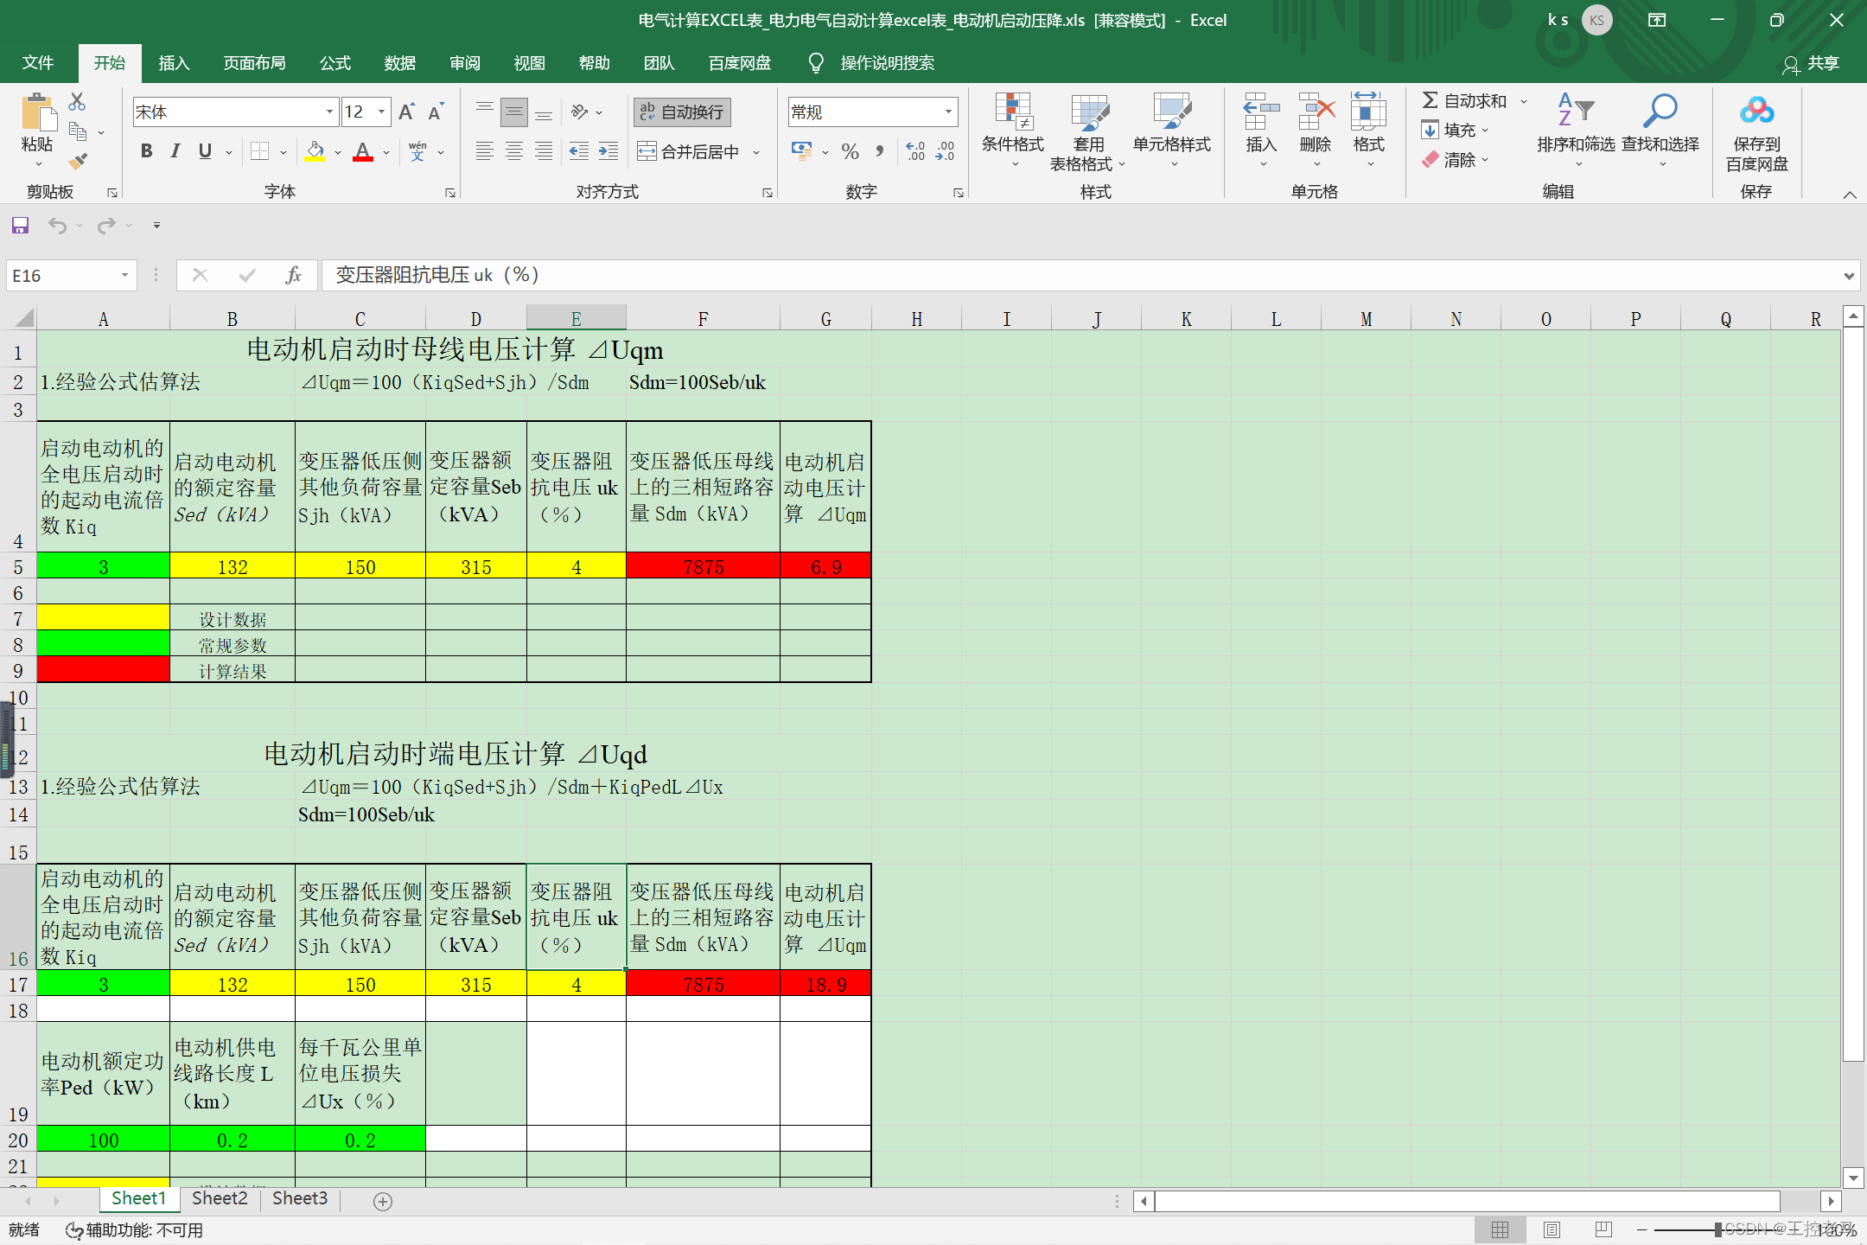This screenshot has height=1245, width=1867.
Task: Open the font name dropdown 宋体
Action: coord(328,112)
